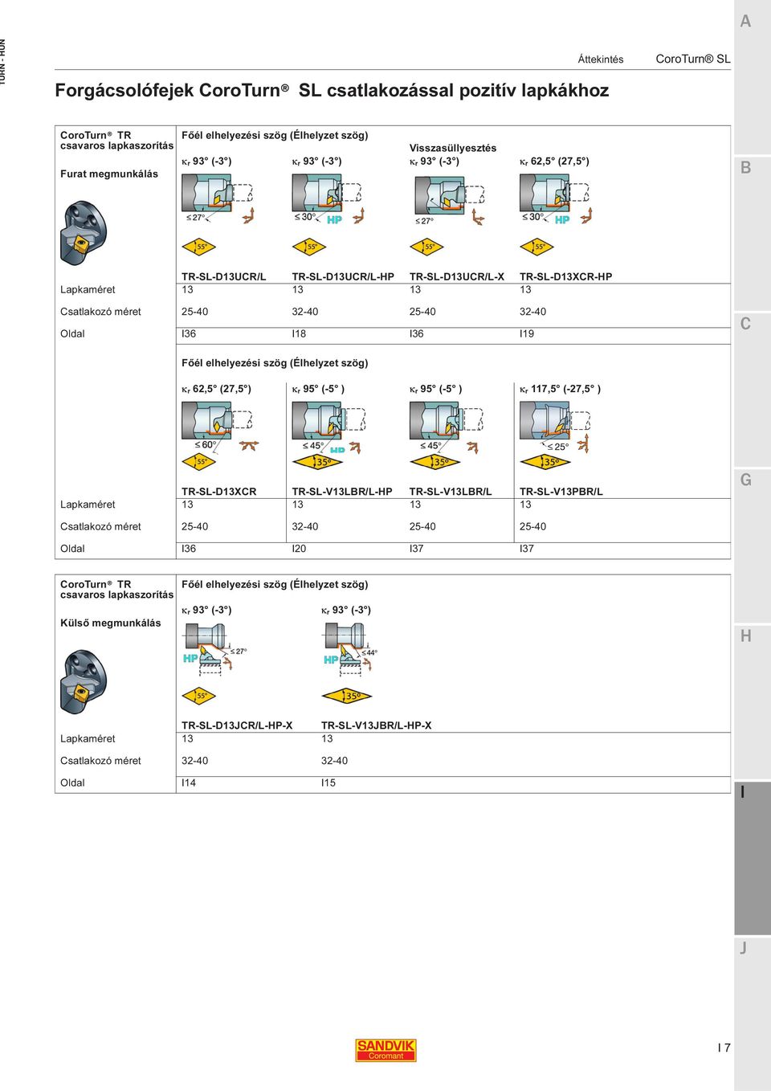Open the cutting head image under Külső megmunkálás
The width and height of the screenshot is (771, 1091).
[x=84, y=681]
